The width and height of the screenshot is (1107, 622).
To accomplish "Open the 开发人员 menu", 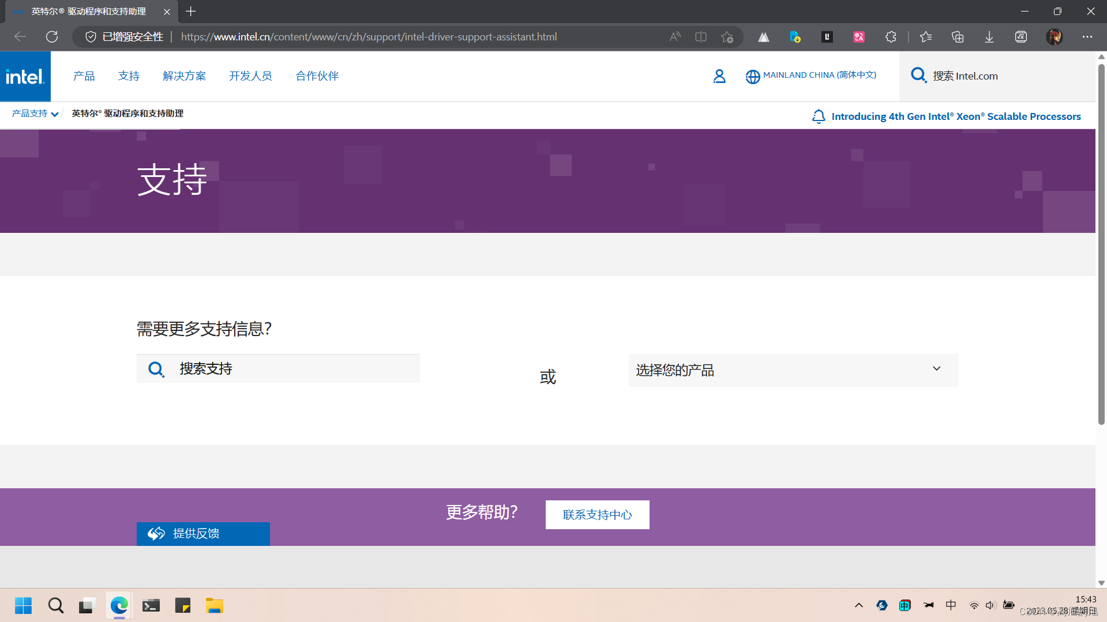I will (x=250, y=76).
